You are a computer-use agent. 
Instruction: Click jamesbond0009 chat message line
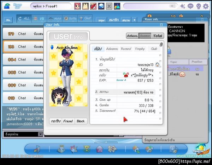[x=25, y=124]
